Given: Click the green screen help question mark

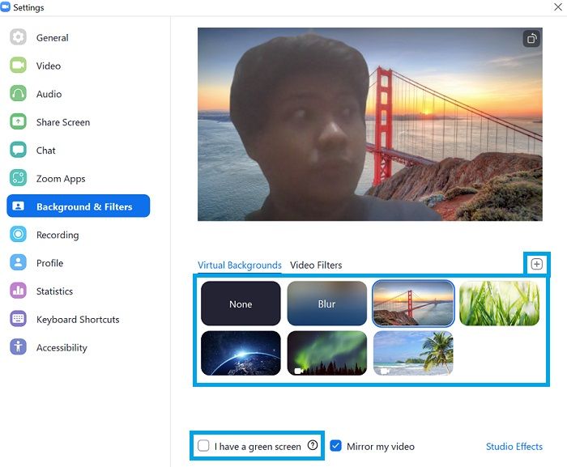Looking at the screenshot, I should (313, 445).
